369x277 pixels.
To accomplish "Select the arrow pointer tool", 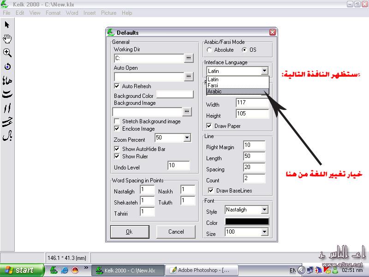I will [7, 25].
